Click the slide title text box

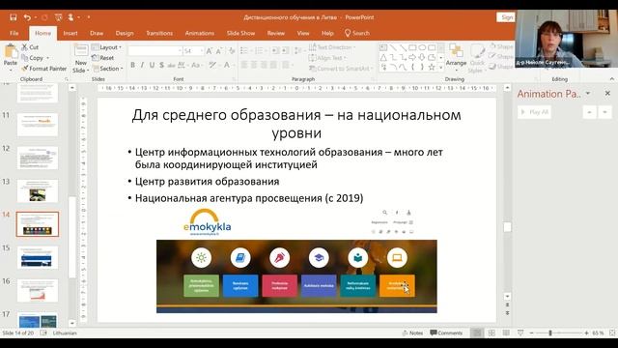(296, 124)
